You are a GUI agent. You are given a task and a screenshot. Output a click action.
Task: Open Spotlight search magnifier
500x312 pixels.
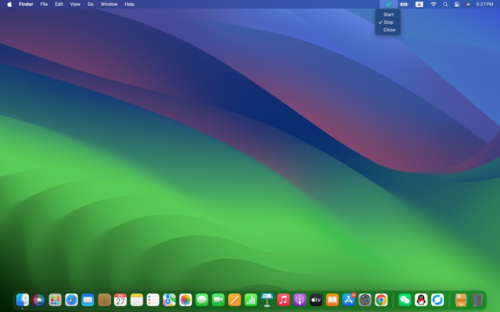click(445, 4)
